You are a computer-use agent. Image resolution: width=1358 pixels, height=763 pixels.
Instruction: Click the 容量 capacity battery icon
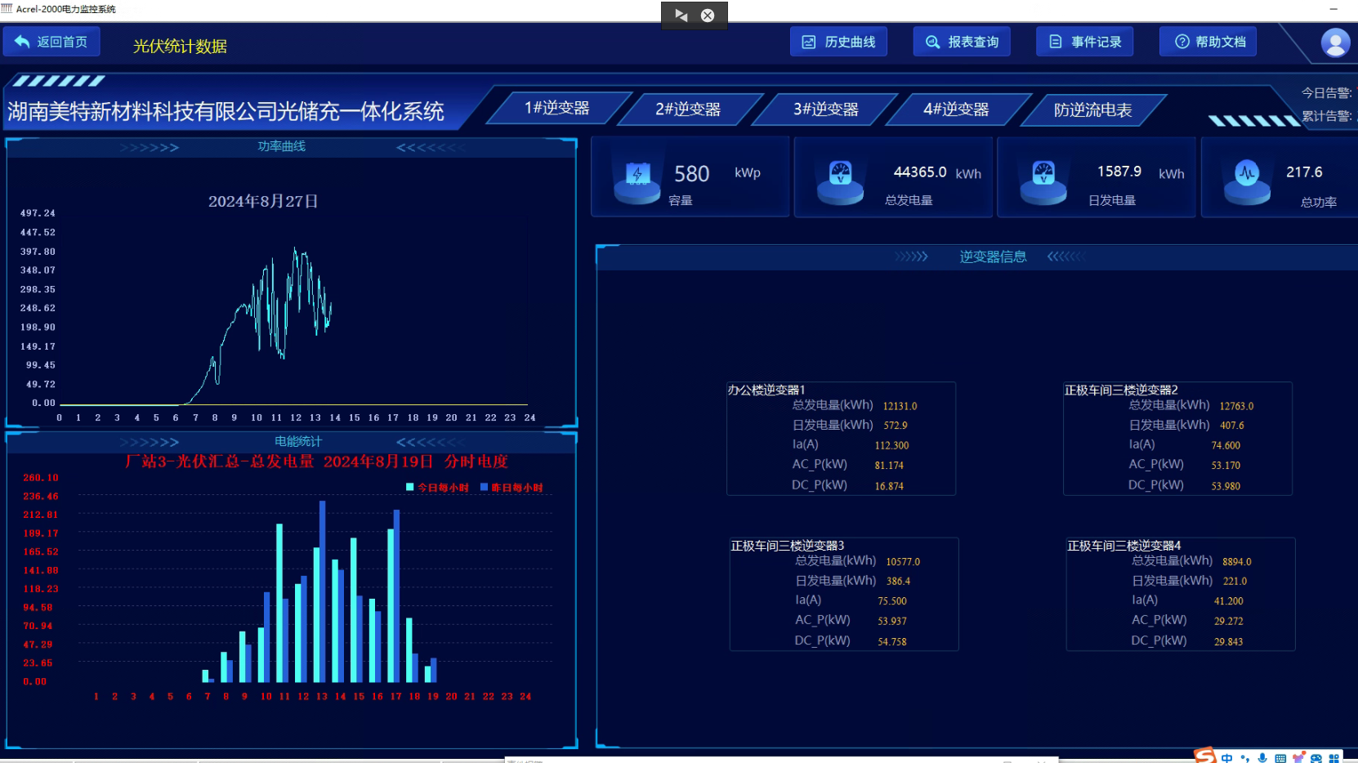pos(637,181)
